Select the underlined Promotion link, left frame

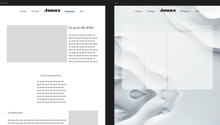click(x=70, y=11)
